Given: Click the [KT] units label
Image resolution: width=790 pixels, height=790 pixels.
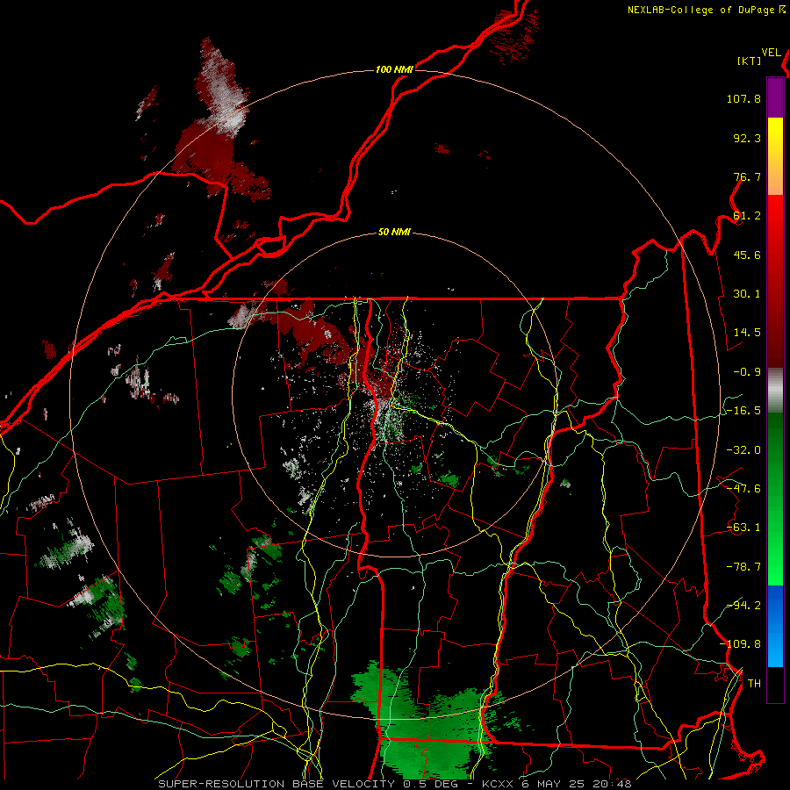Looking at the screenshot, I should pyautogui.click(x=750, y=61).
